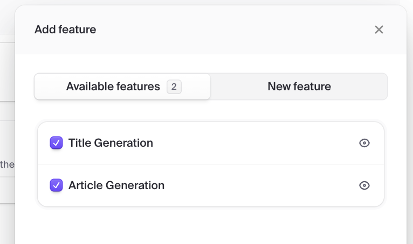Click the dimmed page behind the dialog's left edge
This screenshot has height=244, width=413.
point(7,134)
